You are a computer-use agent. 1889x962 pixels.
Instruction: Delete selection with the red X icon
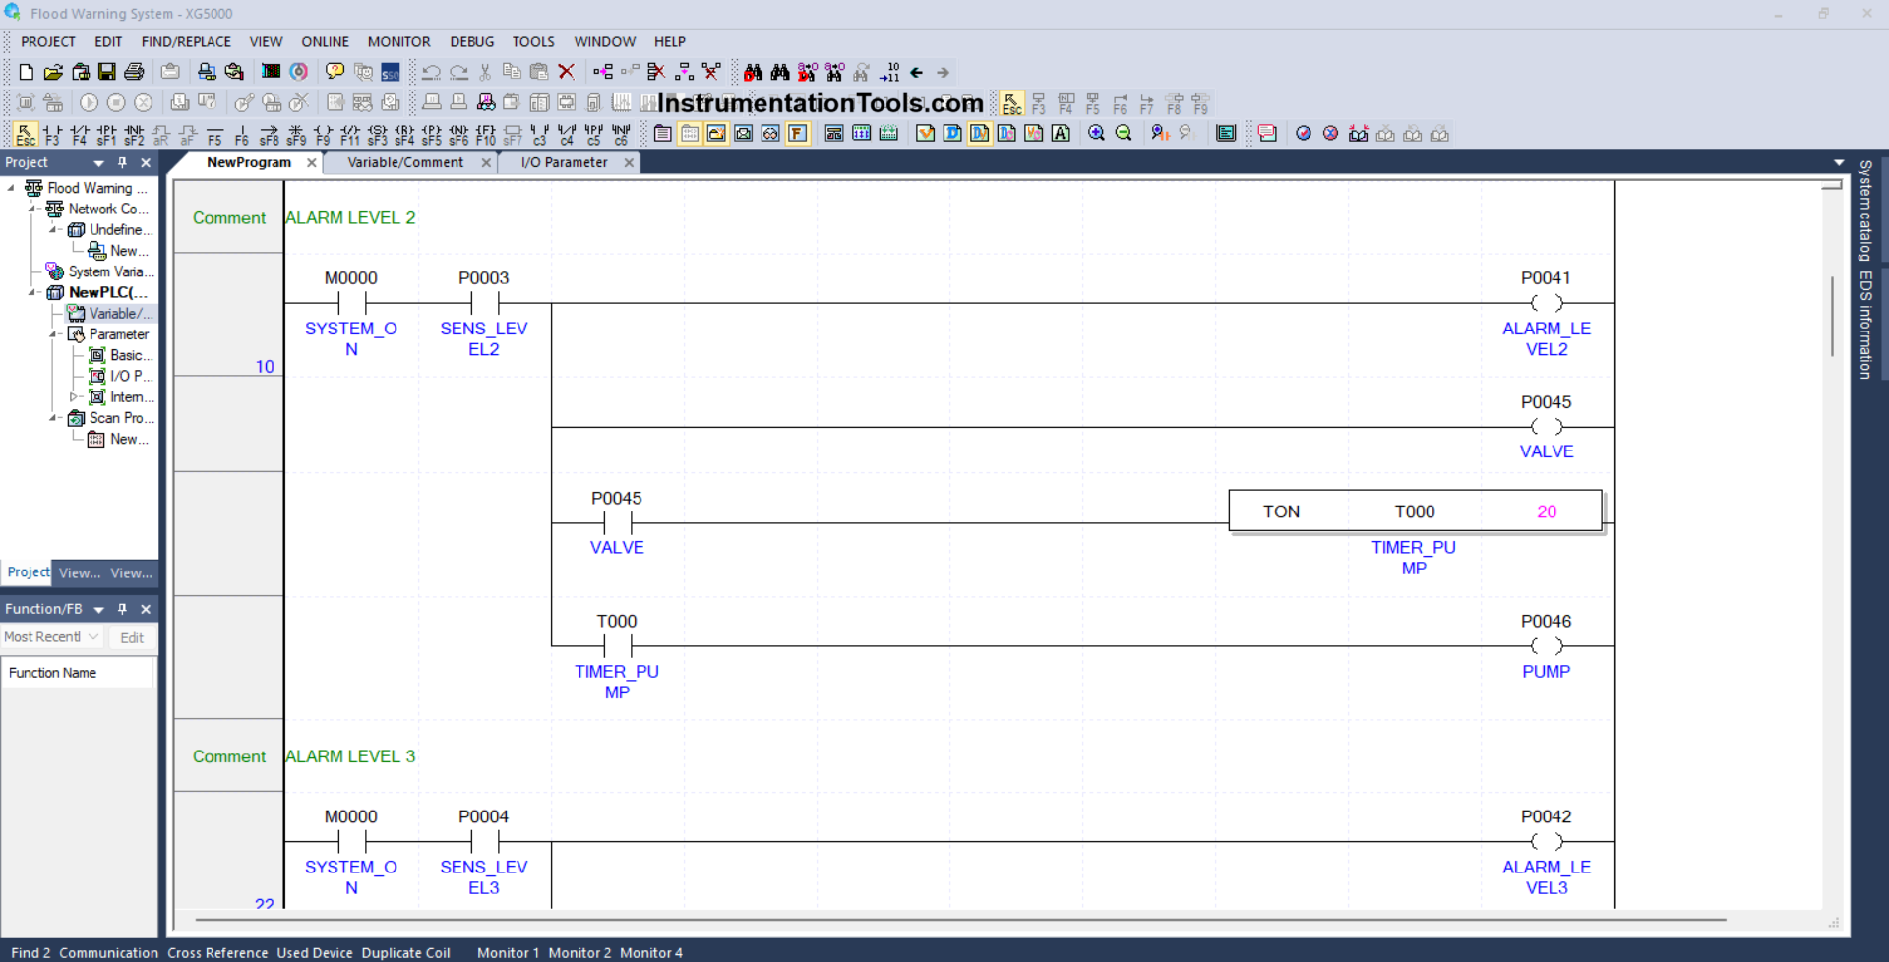click(566, 72)
